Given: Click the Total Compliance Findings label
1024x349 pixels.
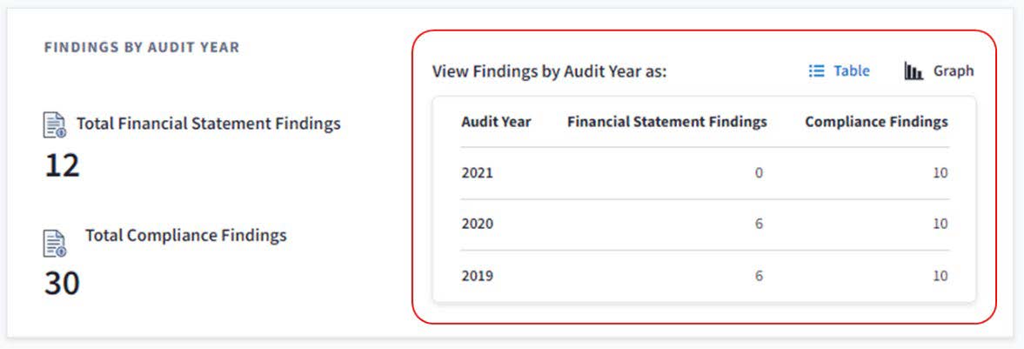Looking at the screenshot, I should click(185, 235).
